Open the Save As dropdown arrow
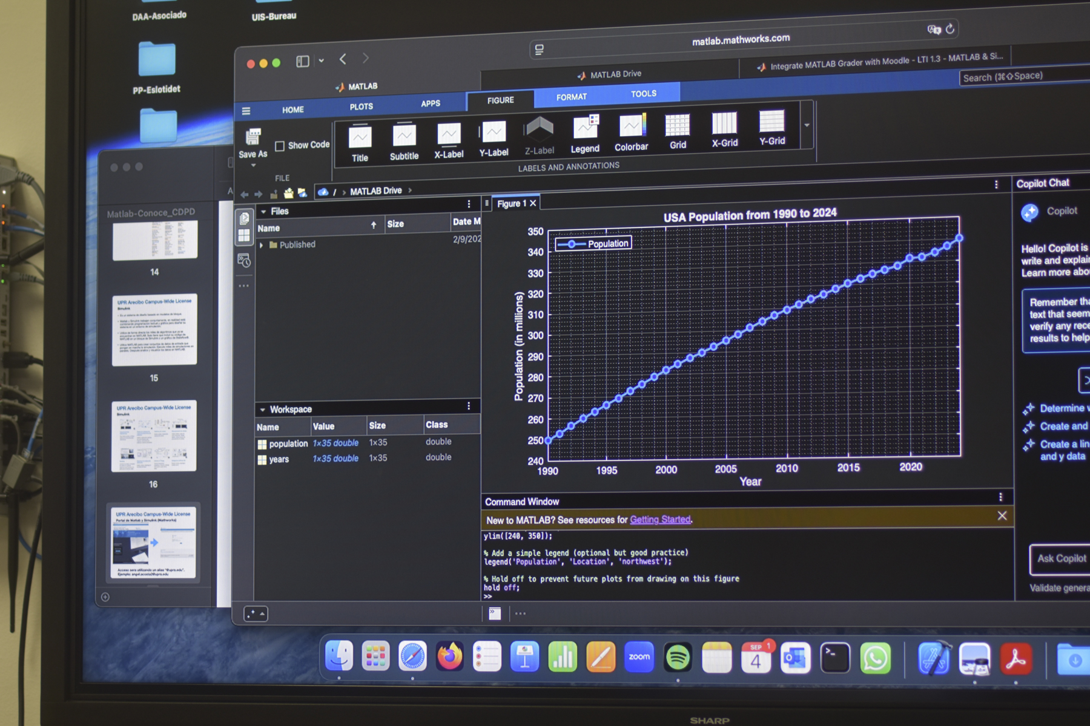Screen dimensions: 1090x726 (253, 165)
